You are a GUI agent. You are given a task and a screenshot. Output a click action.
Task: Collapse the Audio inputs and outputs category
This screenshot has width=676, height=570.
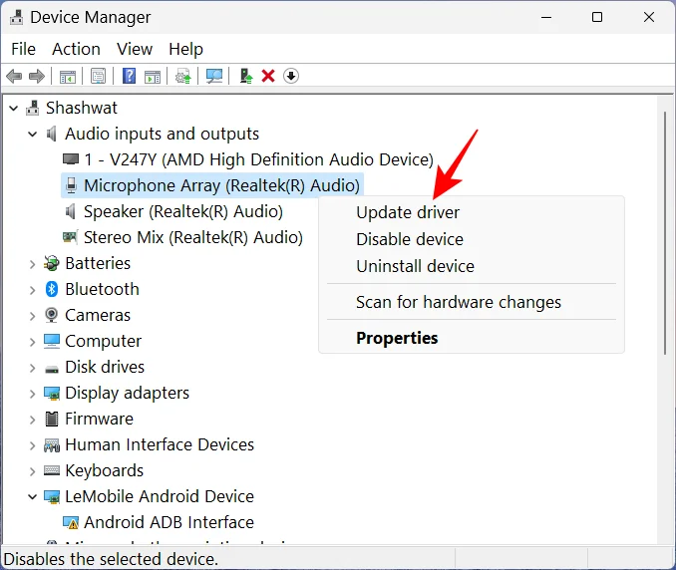pos(32,134)
